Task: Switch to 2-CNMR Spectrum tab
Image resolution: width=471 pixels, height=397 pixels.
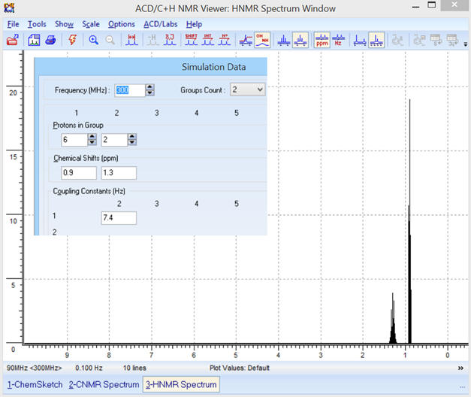Action: [104, 384]
